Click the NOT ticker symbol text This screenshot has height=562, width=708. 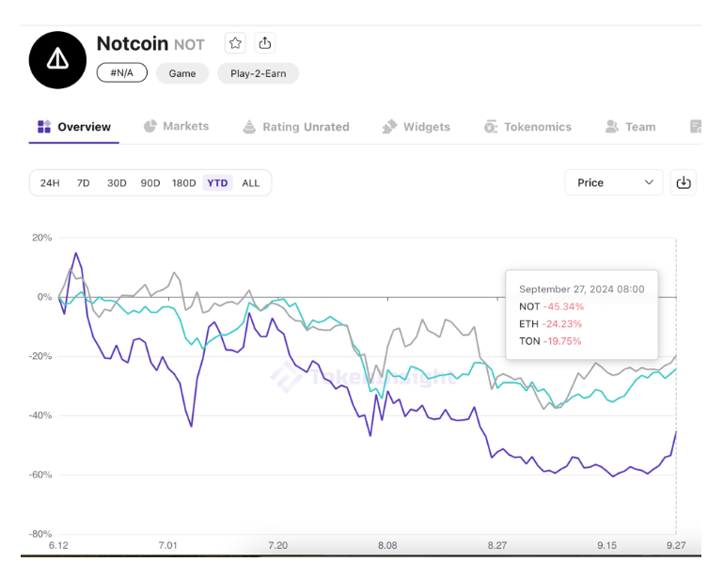click(x=189, y=45)
